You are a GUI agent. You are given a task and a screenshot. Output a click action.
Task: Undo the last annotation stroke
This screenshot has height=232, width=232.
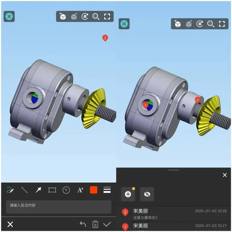83,224
